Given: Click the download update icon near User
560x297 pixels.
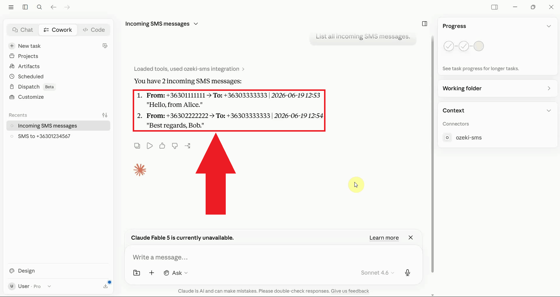Looking at the screenshot, I should [106, 286].
